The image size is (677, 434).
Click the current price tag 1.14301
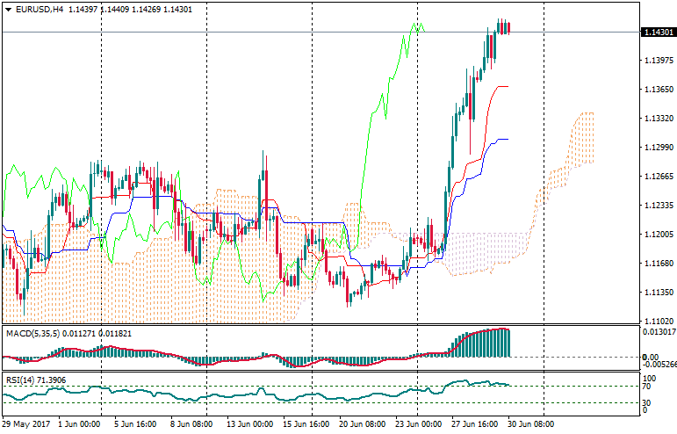tap(659, 33)
